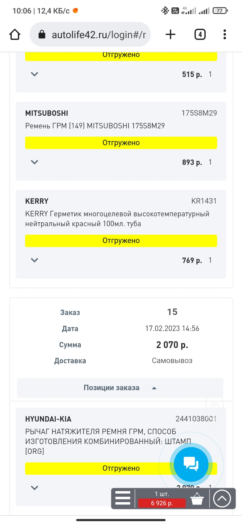Switch tabs using the tab counter 4

[200, 34]
